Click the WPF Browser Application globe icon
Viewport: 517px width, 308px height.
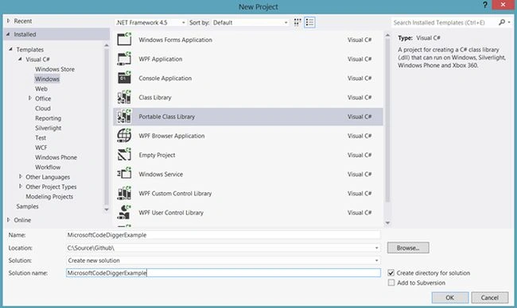[124, 136]
